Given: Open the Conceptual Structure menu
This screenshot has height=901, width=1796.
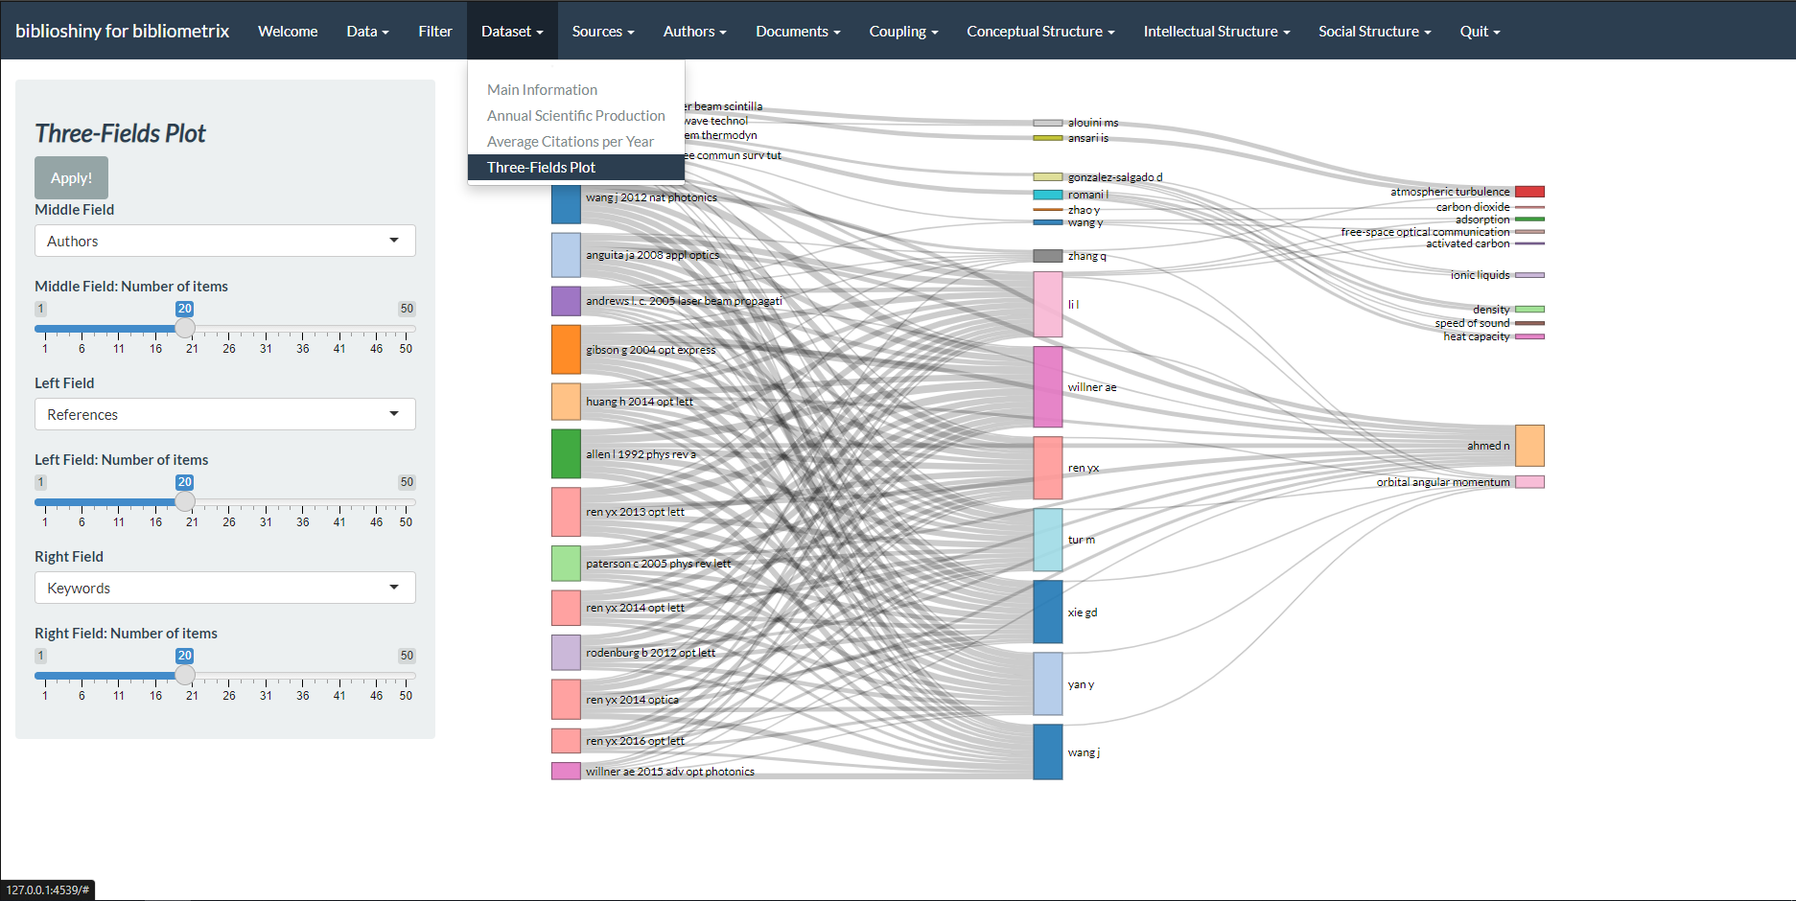Looking at the screenshot, I should (1040, 31).
